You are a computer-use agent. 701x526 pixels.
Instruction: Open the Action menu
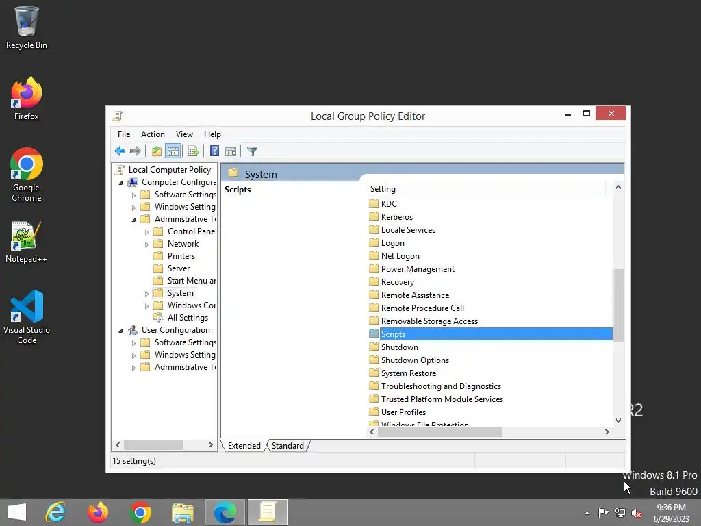[153, 134]
